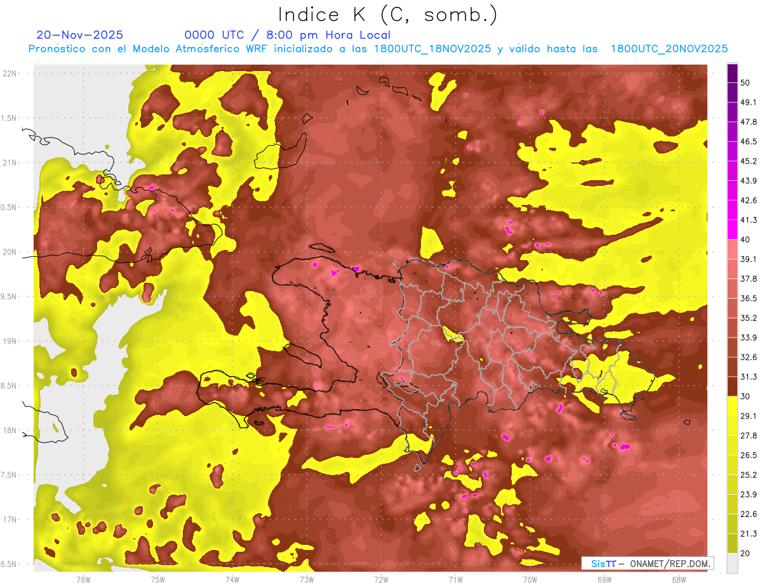762x588 pixels.
Task: Click the '35.2' color bar label
Action: (749, 318)
